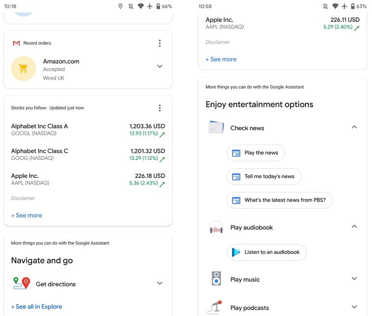Viewport: 372px width, 316px height.
Task: Expand the Play podcasts section
Action: coord(354,307)
